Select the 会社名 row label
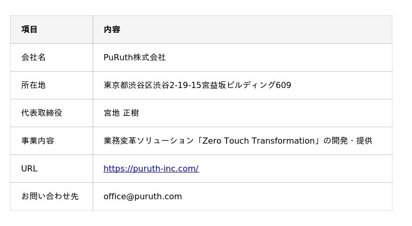 coord(33,57)
